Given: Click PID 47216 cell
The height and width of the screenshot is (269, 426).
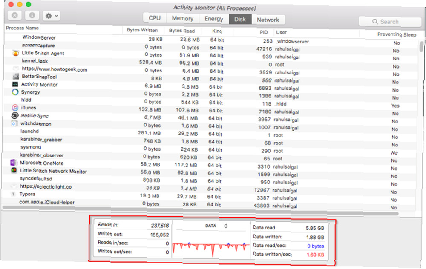Looking at the screenshot, I should click(x=264, y=49).
